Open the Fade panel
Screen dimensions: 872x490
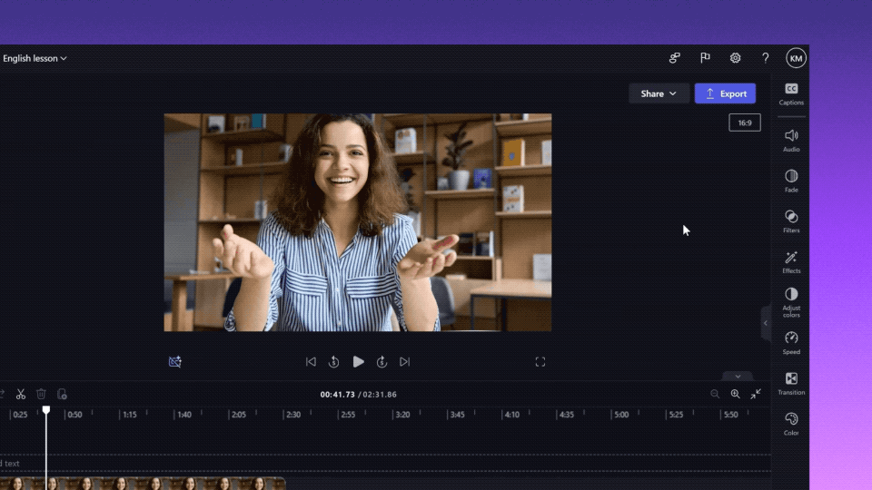791,181
